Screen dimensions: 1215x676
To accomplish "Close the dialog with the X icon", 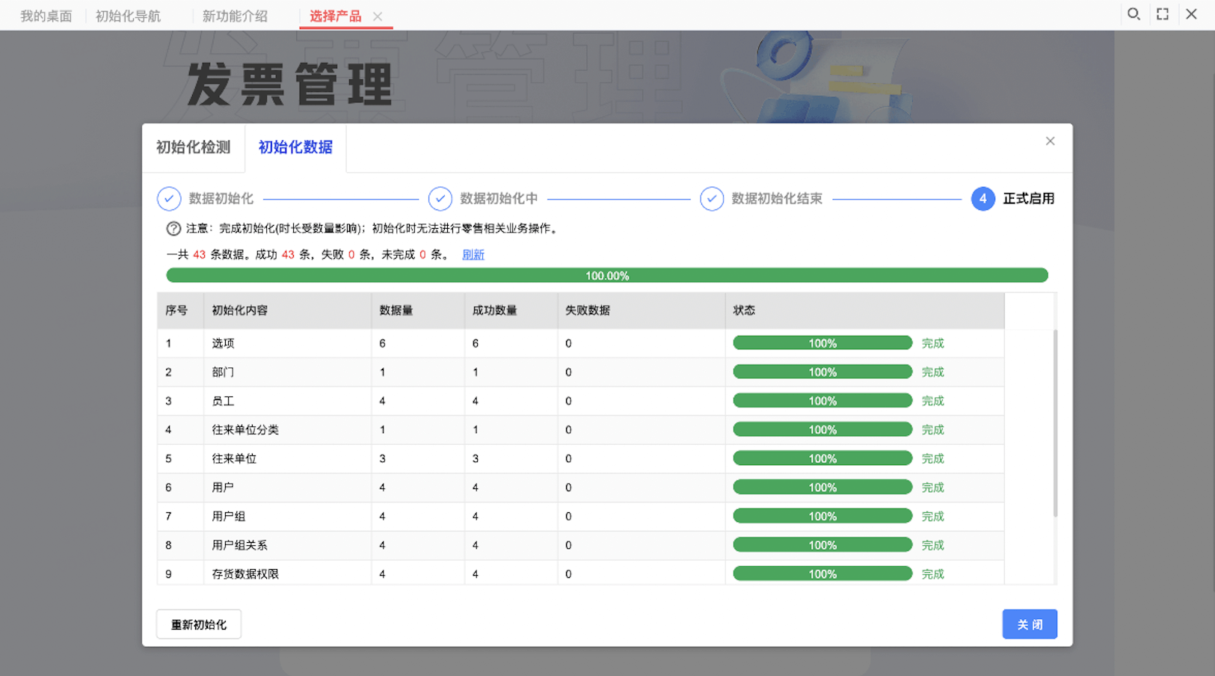I will click(x=1050, y=141).
